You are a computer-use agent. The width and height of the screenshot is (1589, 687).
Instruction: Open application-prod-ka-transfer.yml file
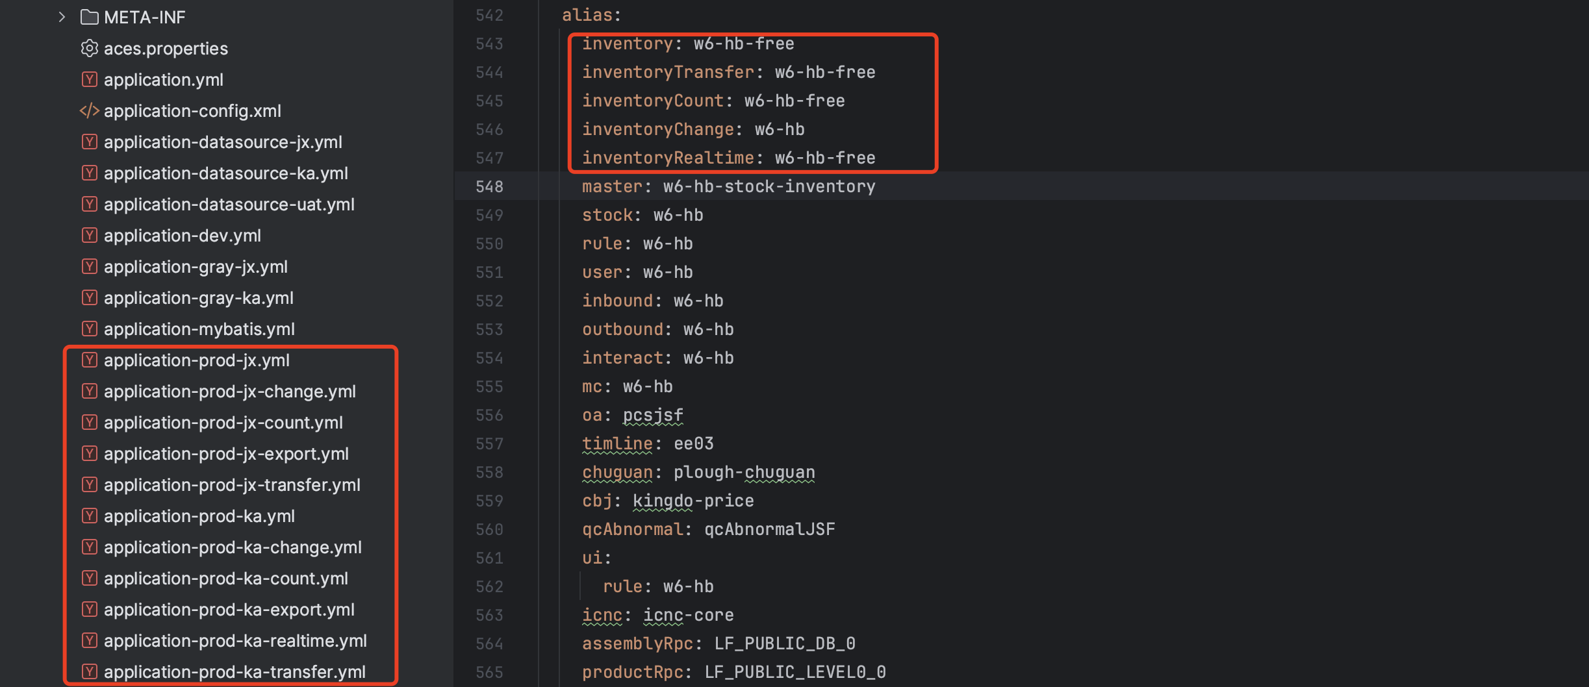coord(235,672)
